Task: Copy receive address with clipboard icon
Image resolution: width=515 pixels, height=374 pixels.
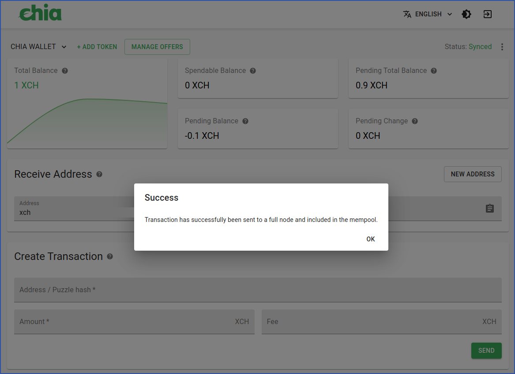Action: coord(490,209)
